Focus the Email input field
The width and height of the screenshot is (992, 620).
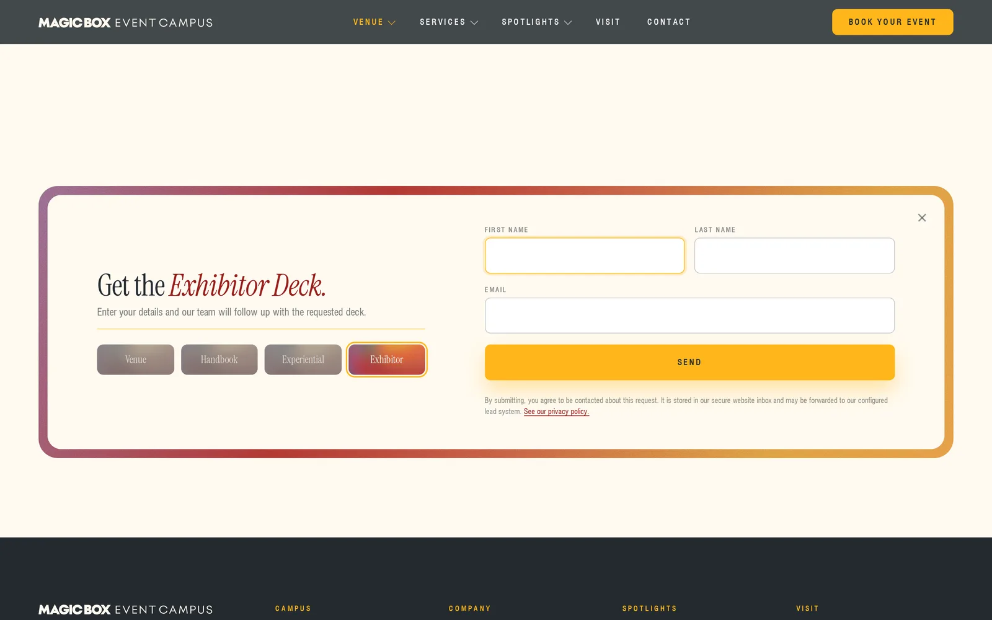689,316
